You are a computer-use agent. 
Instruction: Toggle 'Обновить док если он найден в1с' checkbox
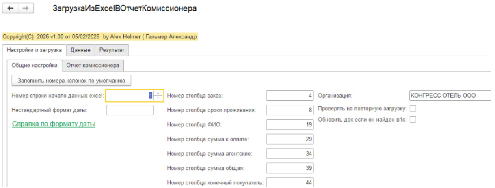click(x=413, y=120)
